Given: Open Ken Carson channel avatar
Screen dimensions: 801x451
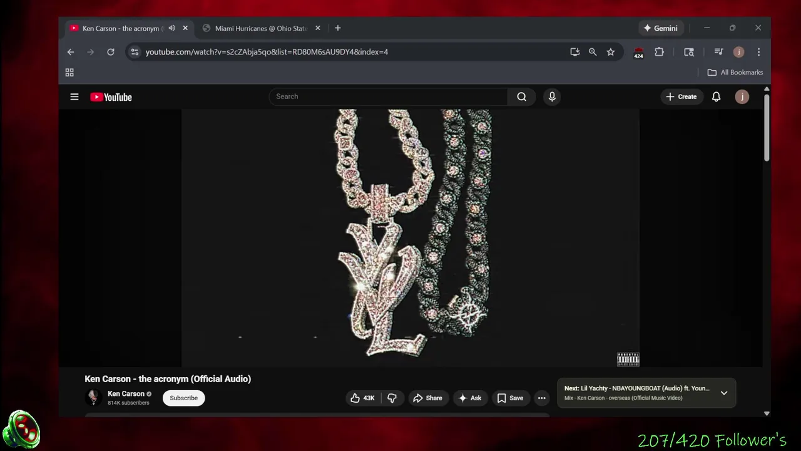Looking at the screenshot, I should (x=93, y=398).
